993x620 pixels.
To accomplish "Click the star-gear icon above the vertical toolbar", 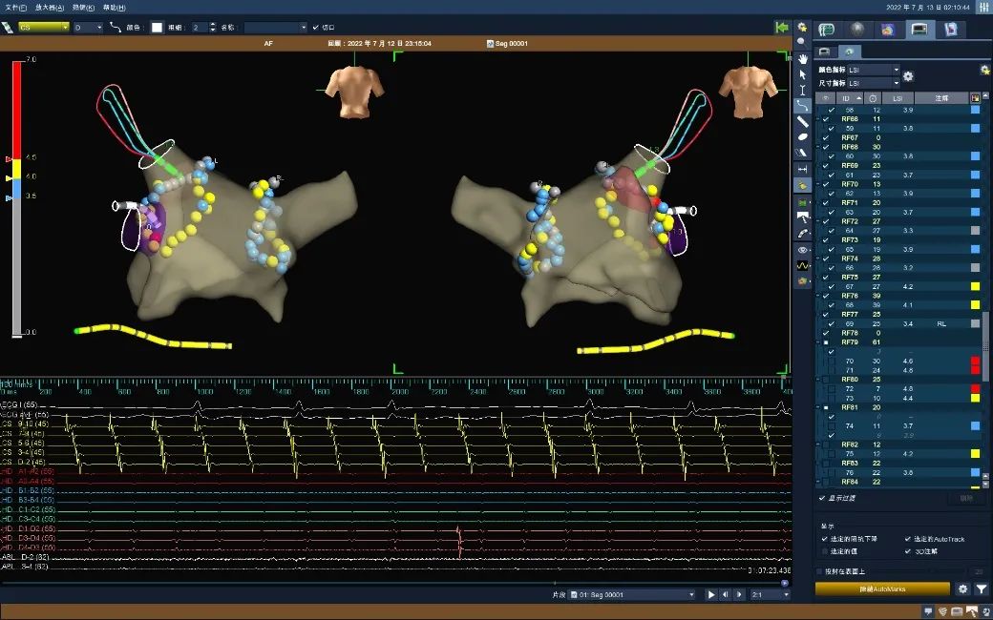I will click(802, 28).
